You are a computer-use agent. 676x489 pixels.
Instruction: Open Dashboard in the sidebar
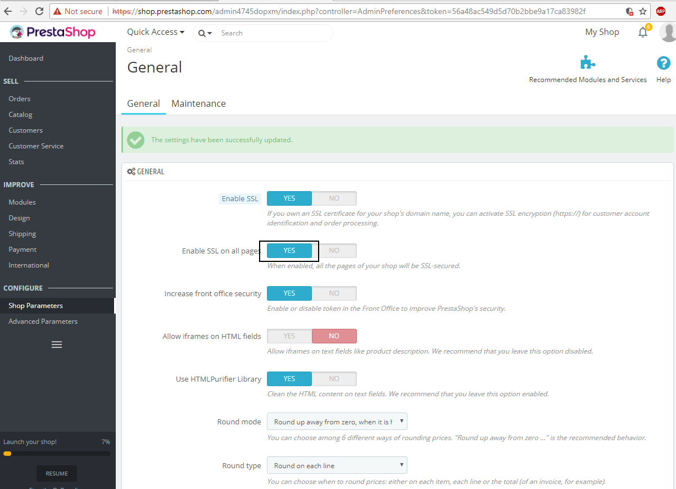pos(26,58)
